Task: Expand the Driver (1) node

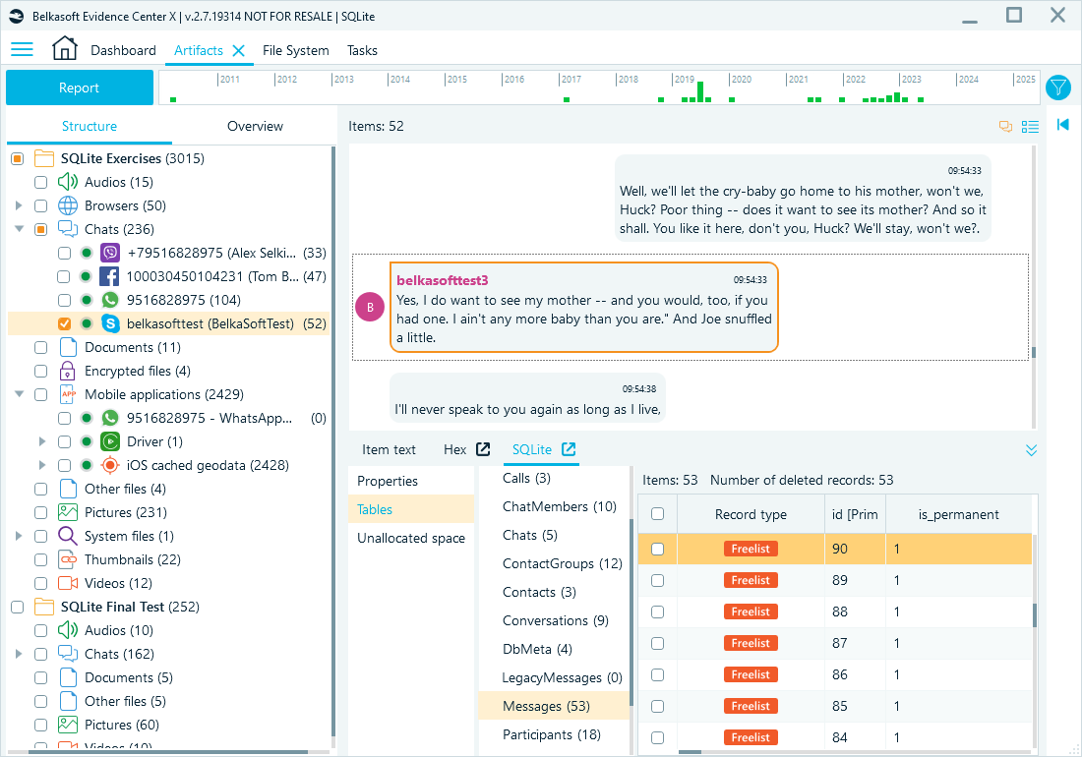Action: (x=42, y=441)
